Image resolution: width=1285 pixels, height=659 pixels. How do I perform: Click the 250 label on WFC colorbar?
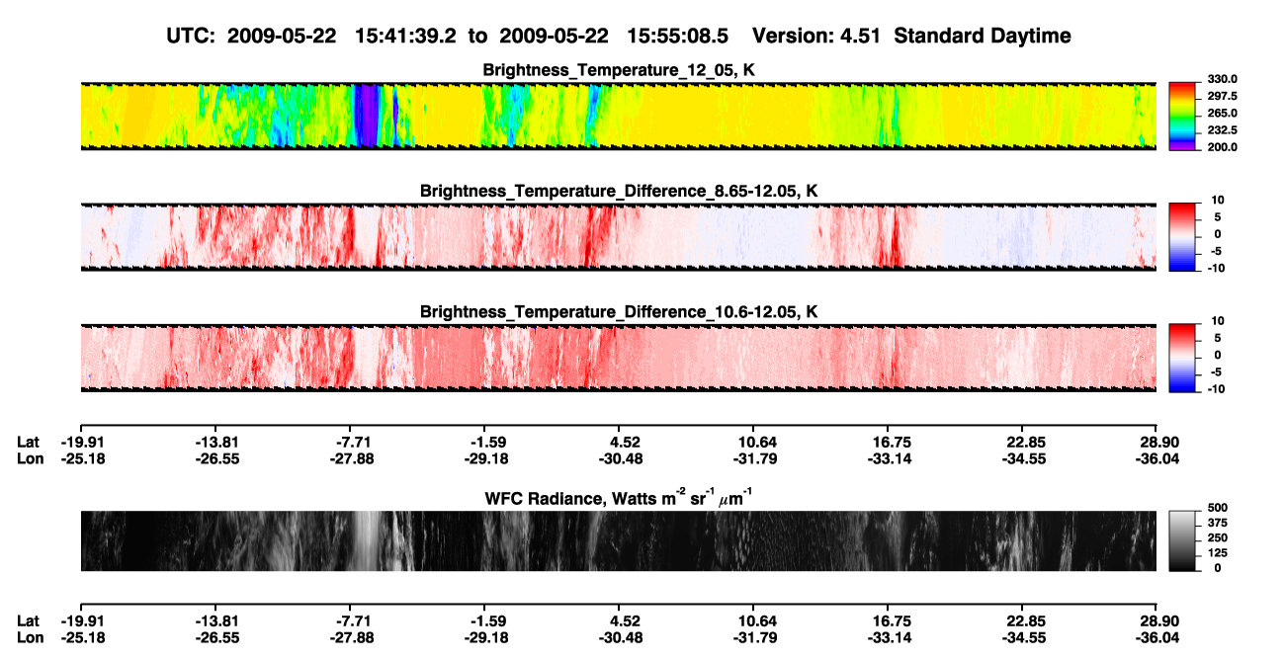click(x=1219, y=537)
